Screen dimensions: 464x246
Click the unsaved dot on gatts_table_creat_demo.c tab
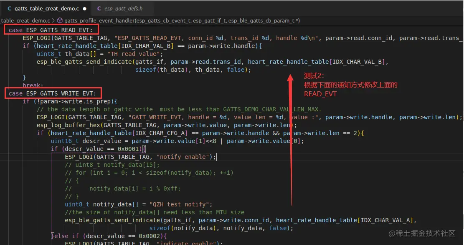click(x=85, y=9)
